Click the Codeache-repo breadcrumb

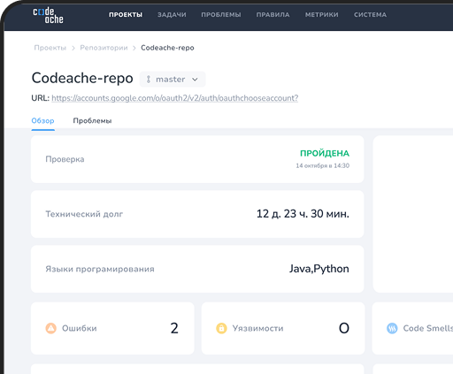(167, 48)
